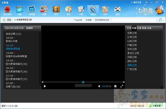Click the volume level bar
Screen dimensions: 166x109
(x=105, y=86)
